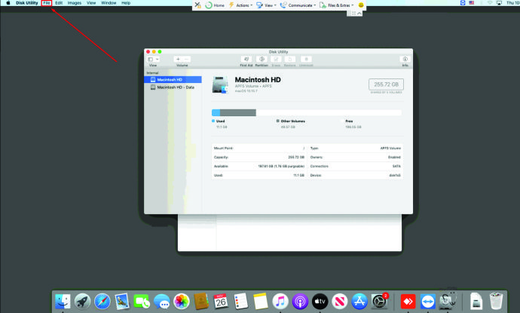Click the TeamViewer menu bar status icon
The width and height of the screenshot is (520, 313).
tap(463, 3)
